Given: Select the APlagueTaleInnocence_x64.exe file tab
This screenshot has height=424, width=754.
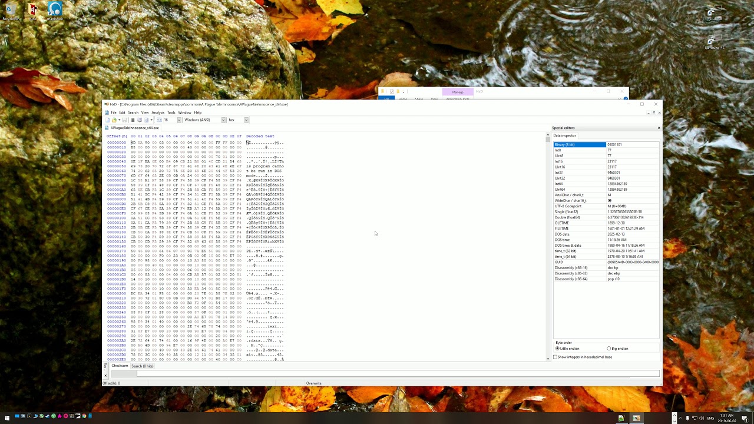Looking at the screenshot, I should pyautogui.click(x=133, y=128).
